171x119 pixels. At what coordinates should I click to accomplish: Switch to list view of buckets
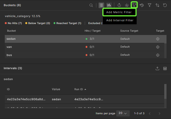pyautogui.click(x=101, y=5)
